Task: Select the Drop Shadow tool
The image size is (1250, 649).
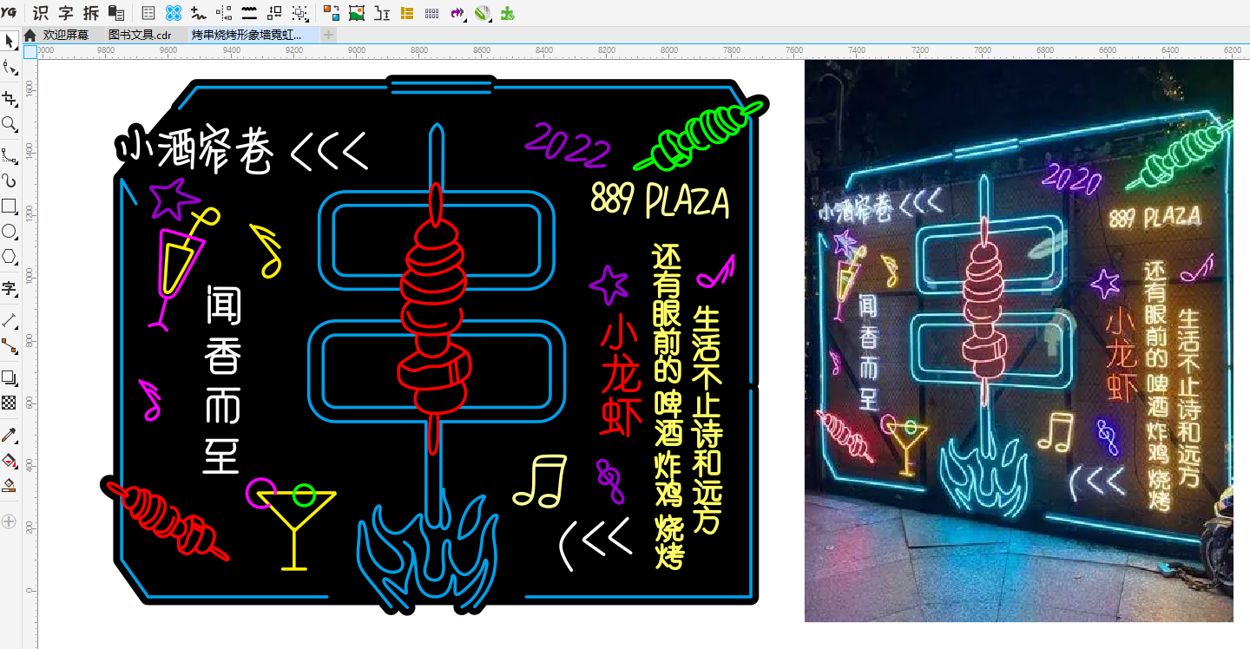Action: (10, 377)
